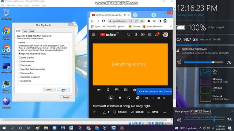234x131 pixels.
Task: Open Chrome tab search dropdown
Action: click(154, 15)
